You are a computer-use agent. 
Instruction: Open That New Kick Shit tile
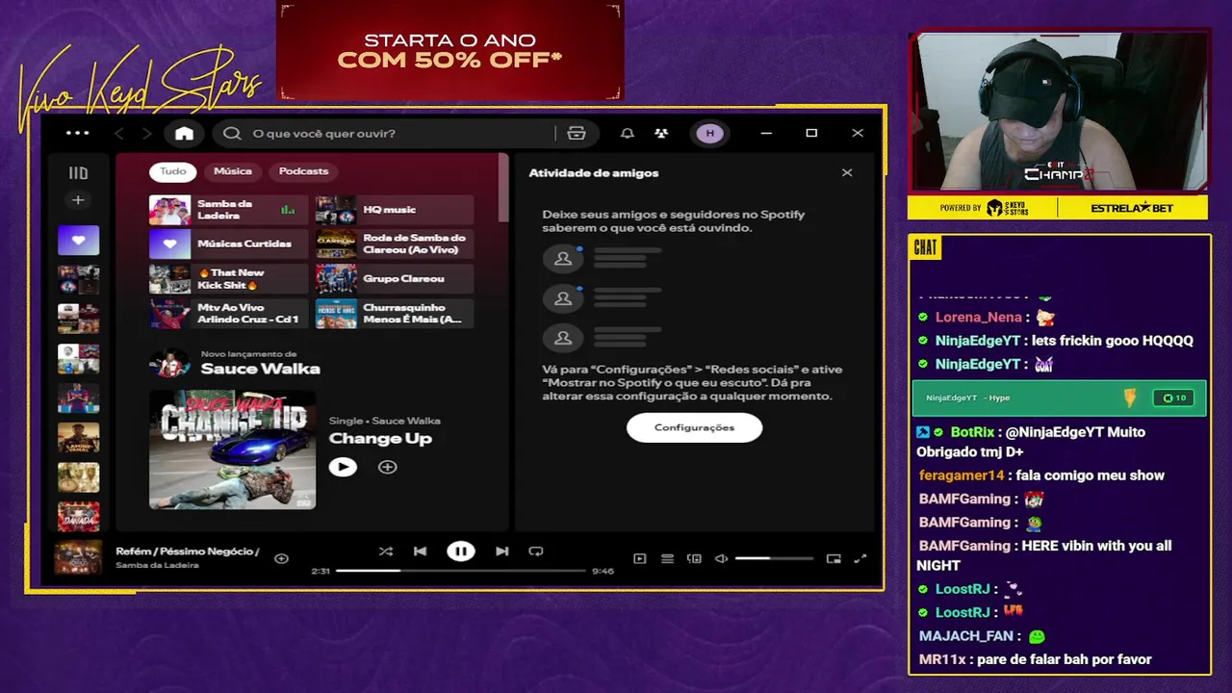228,279
